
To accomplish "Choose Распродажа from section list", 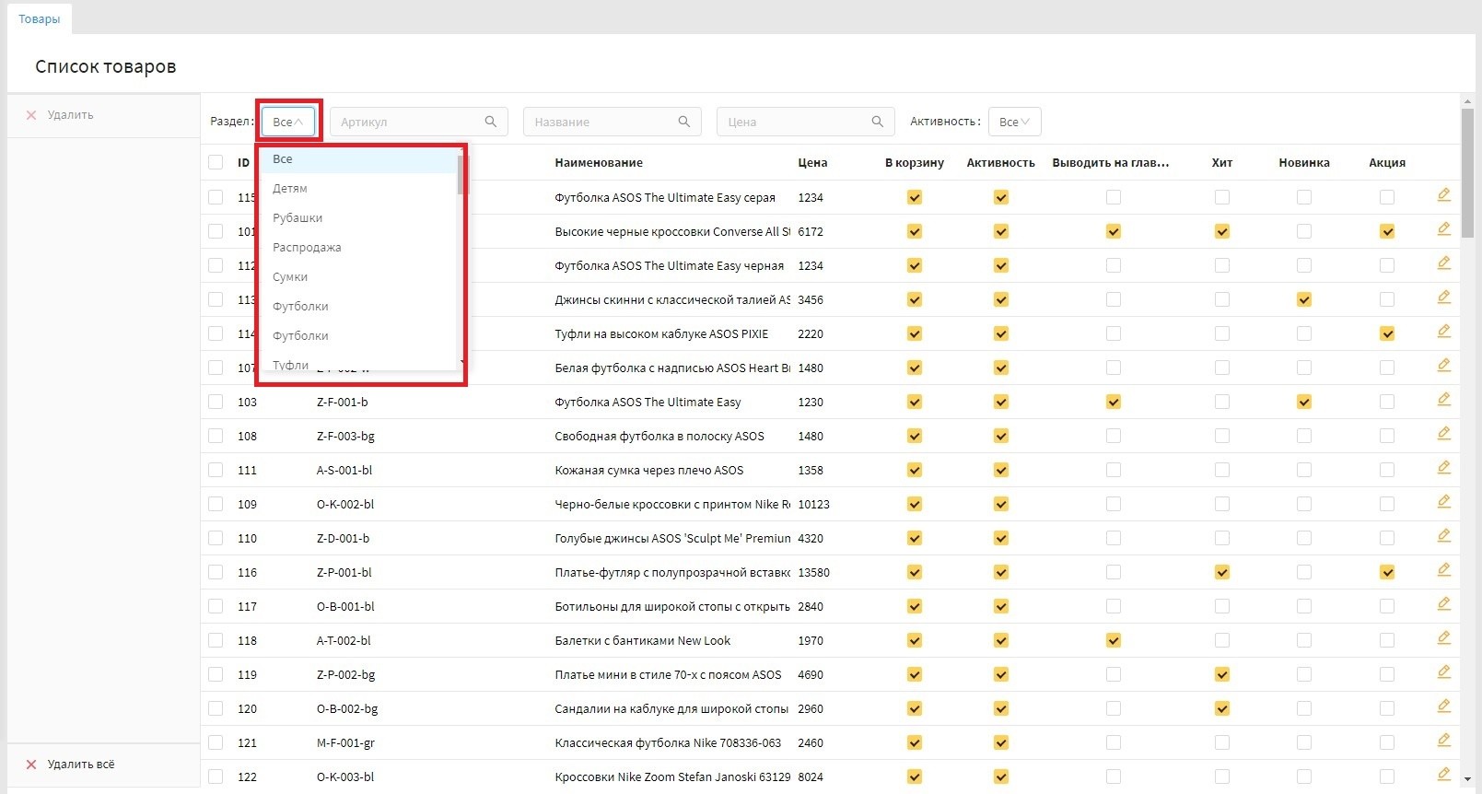I will (307, 248).
